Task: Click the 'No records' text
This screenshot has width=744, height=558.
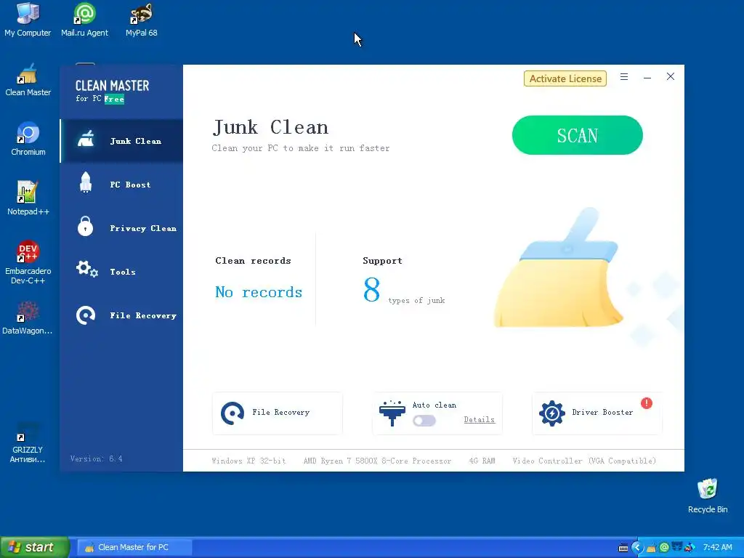Action: [259, 292]
